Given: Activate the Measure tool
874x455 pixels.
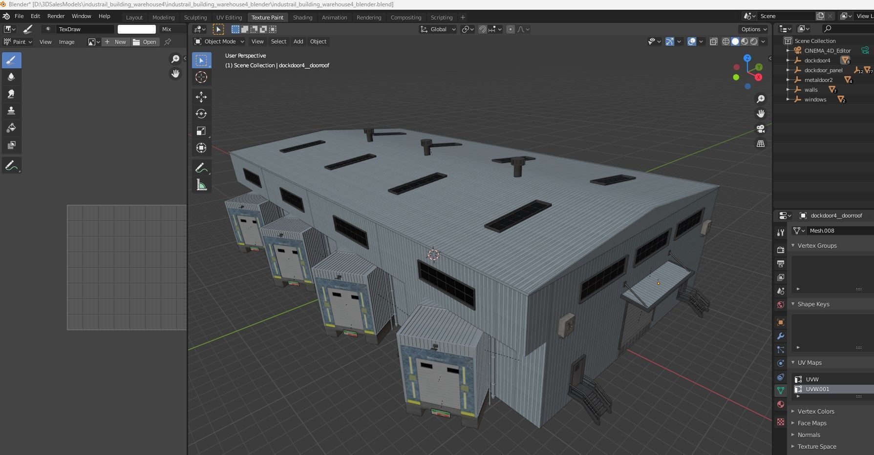Looking at the screenshot, I should tap(201, 185).
